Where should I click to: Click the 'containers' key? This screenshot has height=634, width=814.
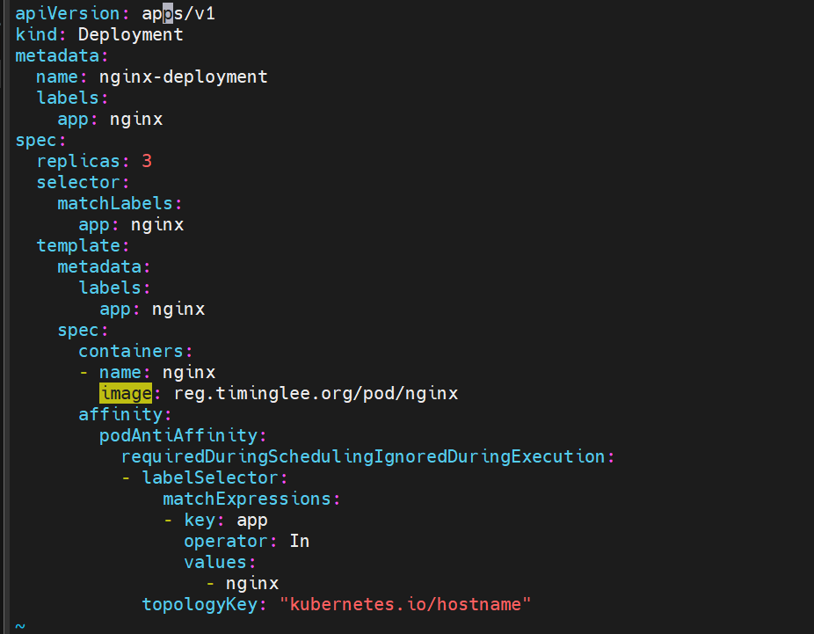coord(131,352)
